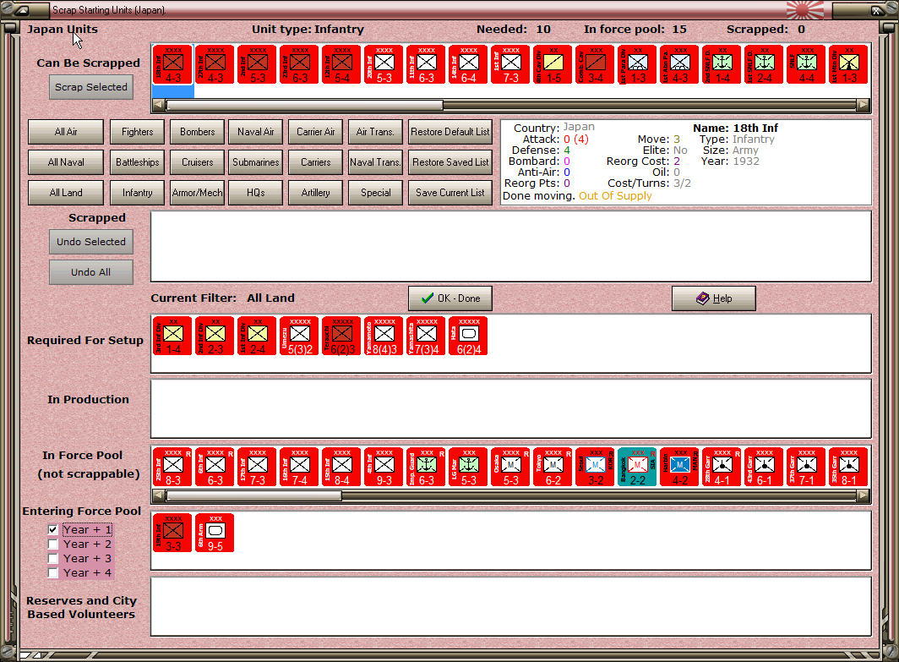This screenshot has width=899, height=662.
Task: Click left arrow of Force Pool scrollbar
Action: click(159, 495)
